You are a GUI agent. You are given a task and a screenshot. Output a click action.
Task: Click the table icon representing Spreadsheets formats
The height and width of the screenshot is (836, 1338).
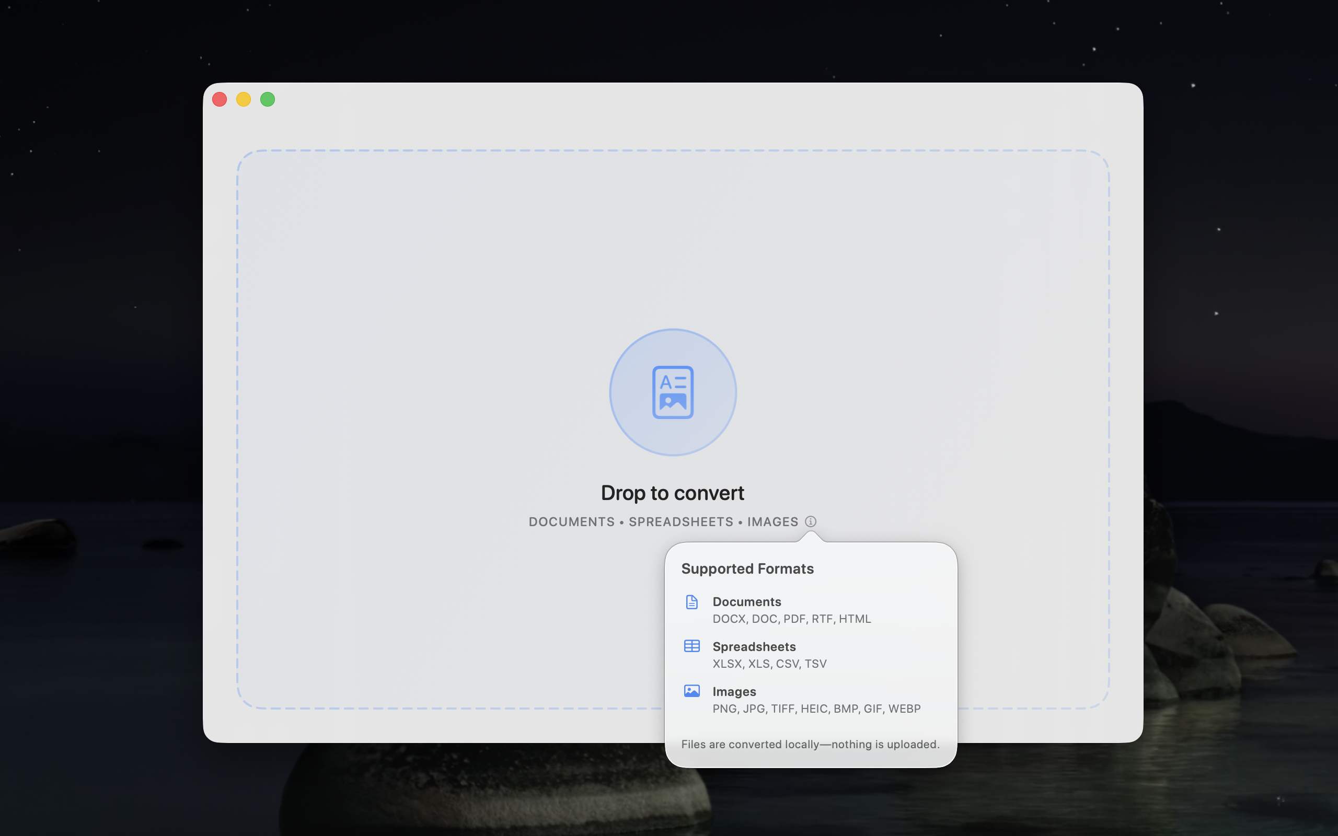[691, 646]
